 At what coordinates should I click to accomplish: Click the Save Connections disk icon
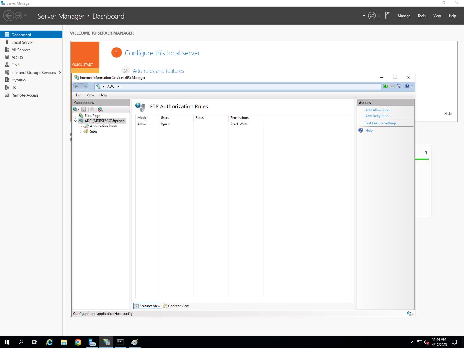tap(84, 109)
